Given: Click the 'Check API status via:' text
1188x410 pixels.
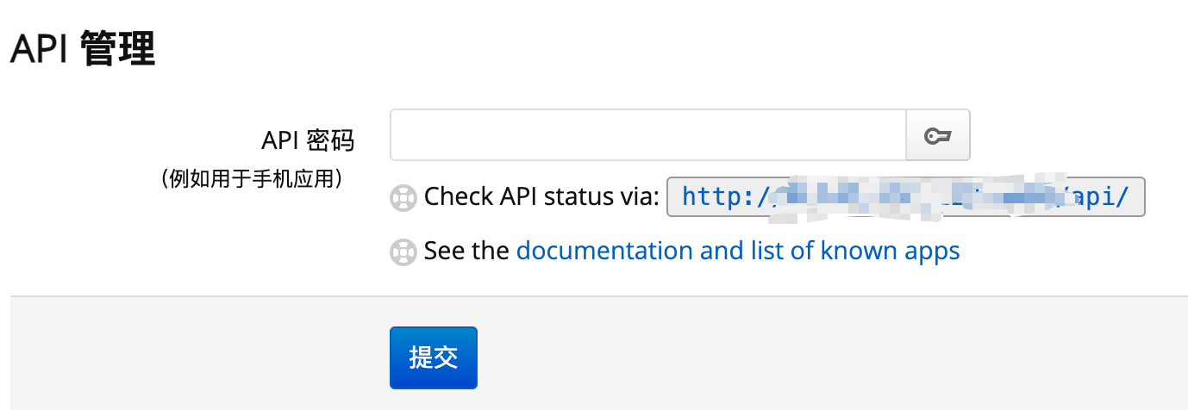Looking at the screenshot, I should (x=542, y=197).
